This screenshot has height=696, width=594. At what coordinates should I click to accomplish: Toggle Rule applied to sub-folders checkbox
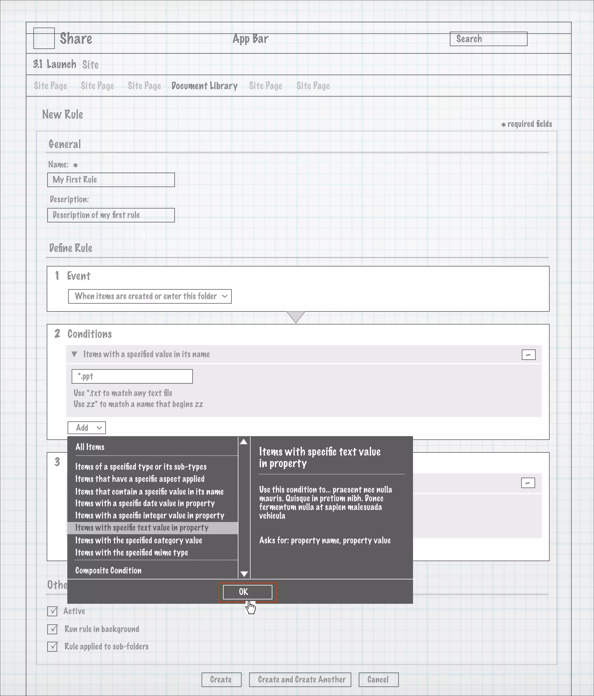(x=52, y=647)
